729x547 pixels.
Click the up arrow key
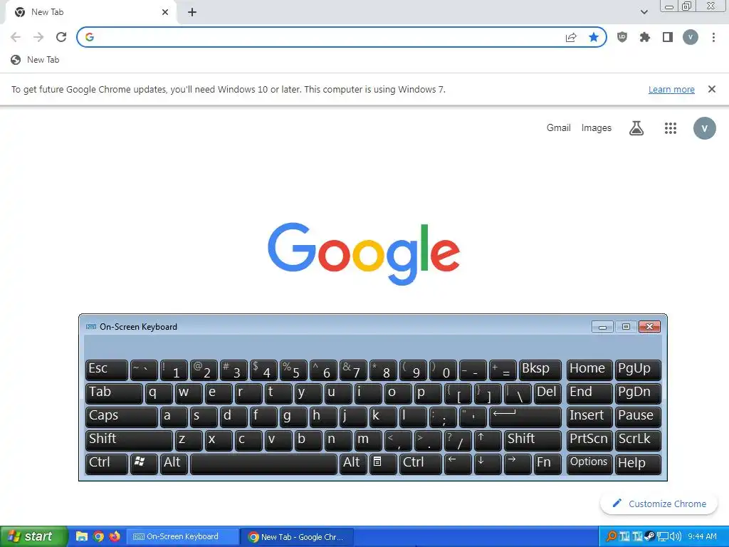click(x=488, y=440)
